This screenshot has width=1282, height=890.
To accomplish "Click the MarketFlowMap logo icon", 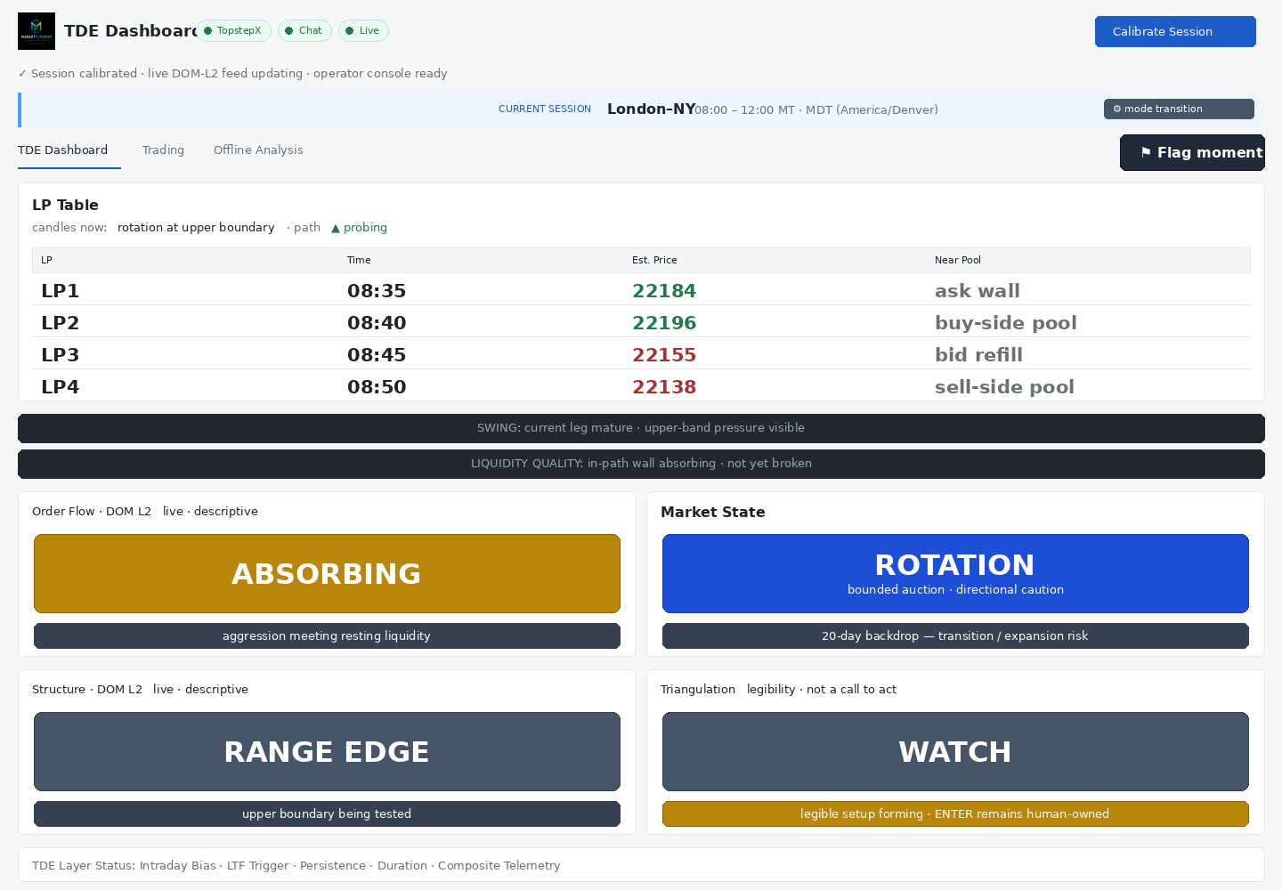I will point(37,31).
